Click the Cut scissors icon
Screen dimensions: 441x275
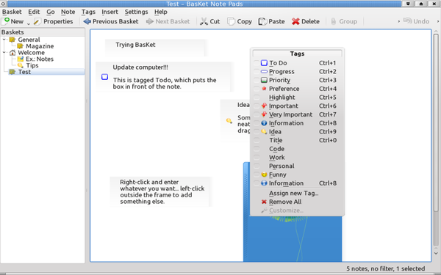(204, 21)
